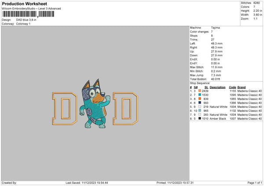Click the Max Stitch value 11.9 mm

point(216,67)
